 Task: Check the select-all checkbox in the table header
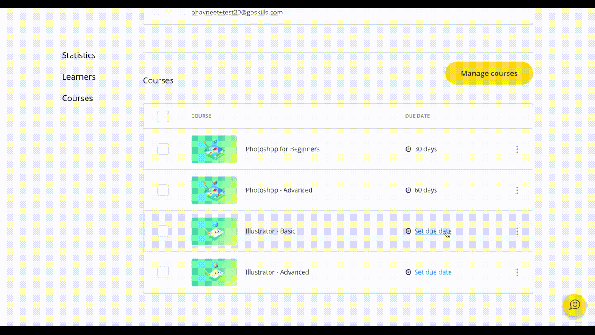(x=163, y=116)
